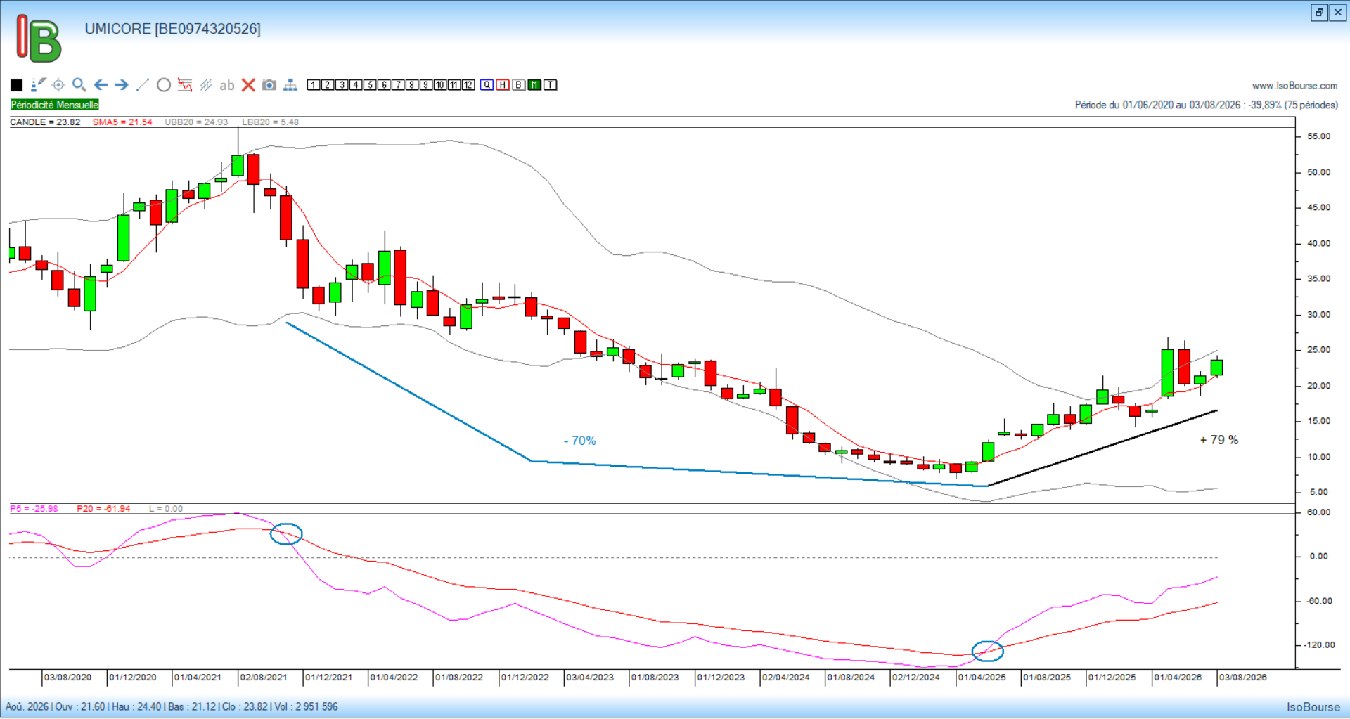The image size is (1350, 719).
Task: Take a chart snapshot with camera icon
Action: [x=269, y=85]
